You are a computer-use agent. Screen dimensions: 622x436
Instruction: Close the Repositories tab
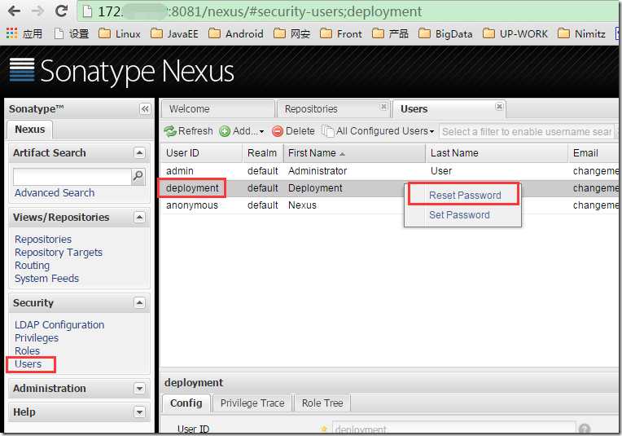click(x=383, y=107)
